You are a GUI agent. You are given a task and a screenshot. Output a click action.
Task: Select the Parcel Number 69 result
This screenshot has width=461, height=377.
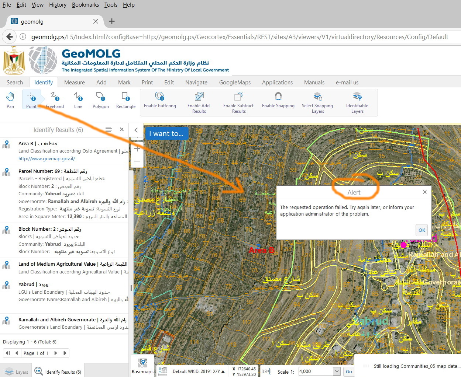(64, 194)
